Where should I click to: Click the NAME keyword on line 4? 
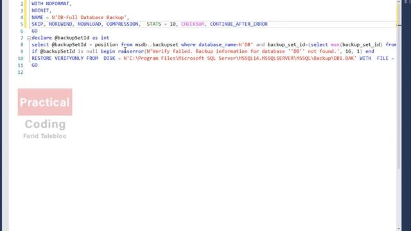pyautogui.click(x=37, y=17)
